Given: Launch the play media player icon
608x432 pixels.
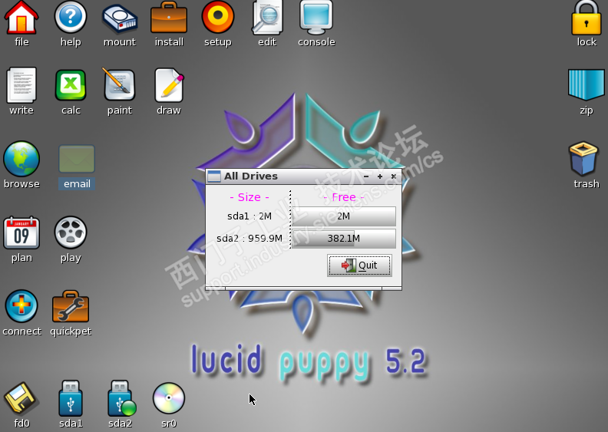Looking at the screenshot, I should (70, 232).
